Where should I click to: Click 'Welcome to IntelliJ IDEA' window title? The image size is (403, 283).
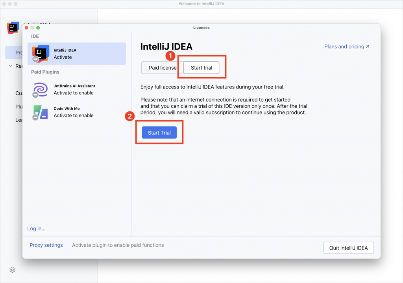201,4
